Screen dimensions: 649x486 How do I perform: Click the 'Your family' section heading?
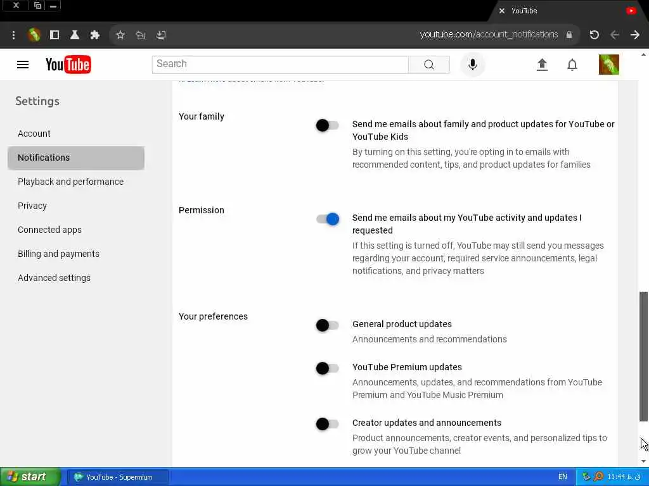point(202,116)
